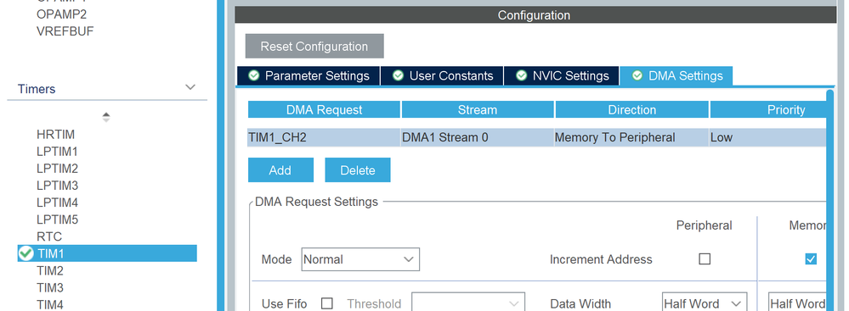Click the Add DMA request button
This screenshot has height=311, width=849.
(280, 170)
